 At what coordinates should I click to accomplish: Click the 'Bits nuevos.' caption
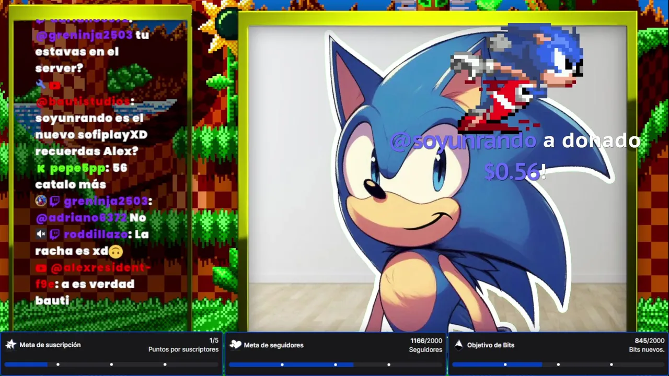coord(647,349)
